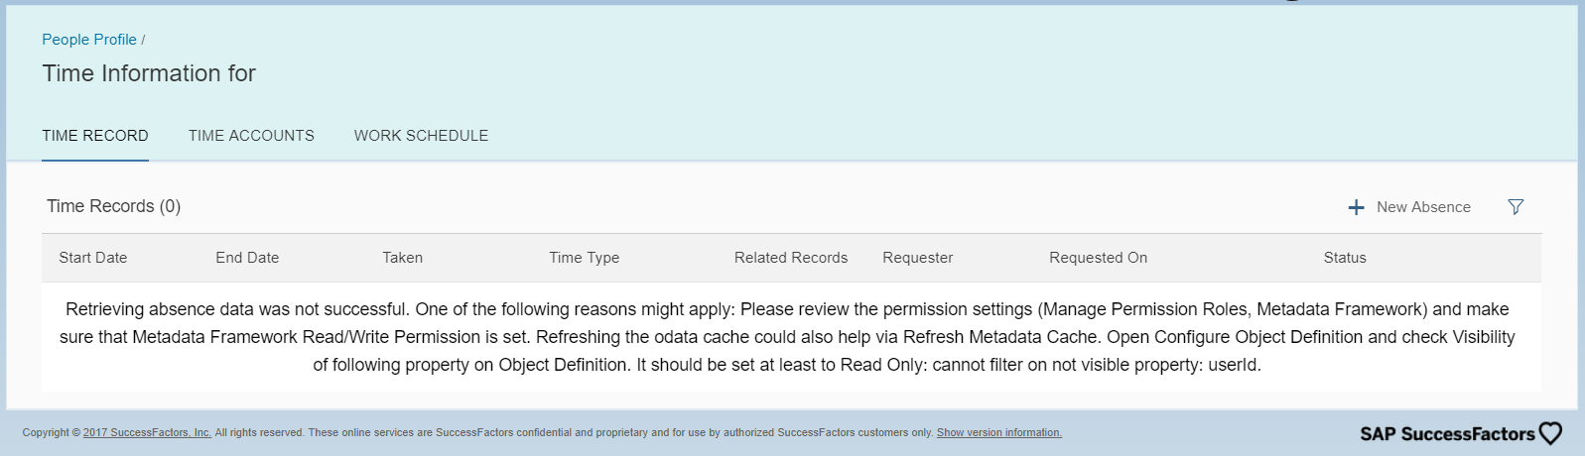Open the 2017 SuccessFactors, Inc. link

pyautogui.click(x=147, y=432)
